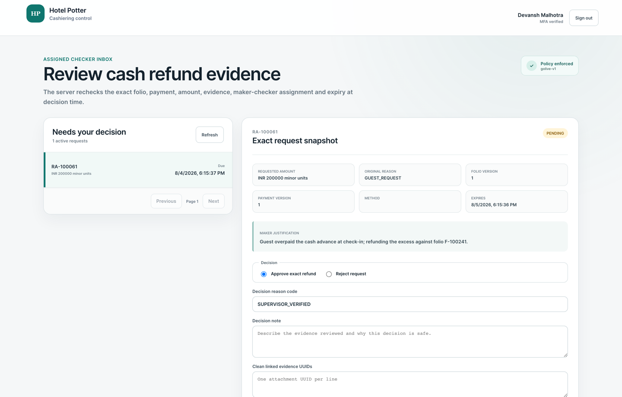
Task: Go to the Previous page
Action: coord(166,201)
